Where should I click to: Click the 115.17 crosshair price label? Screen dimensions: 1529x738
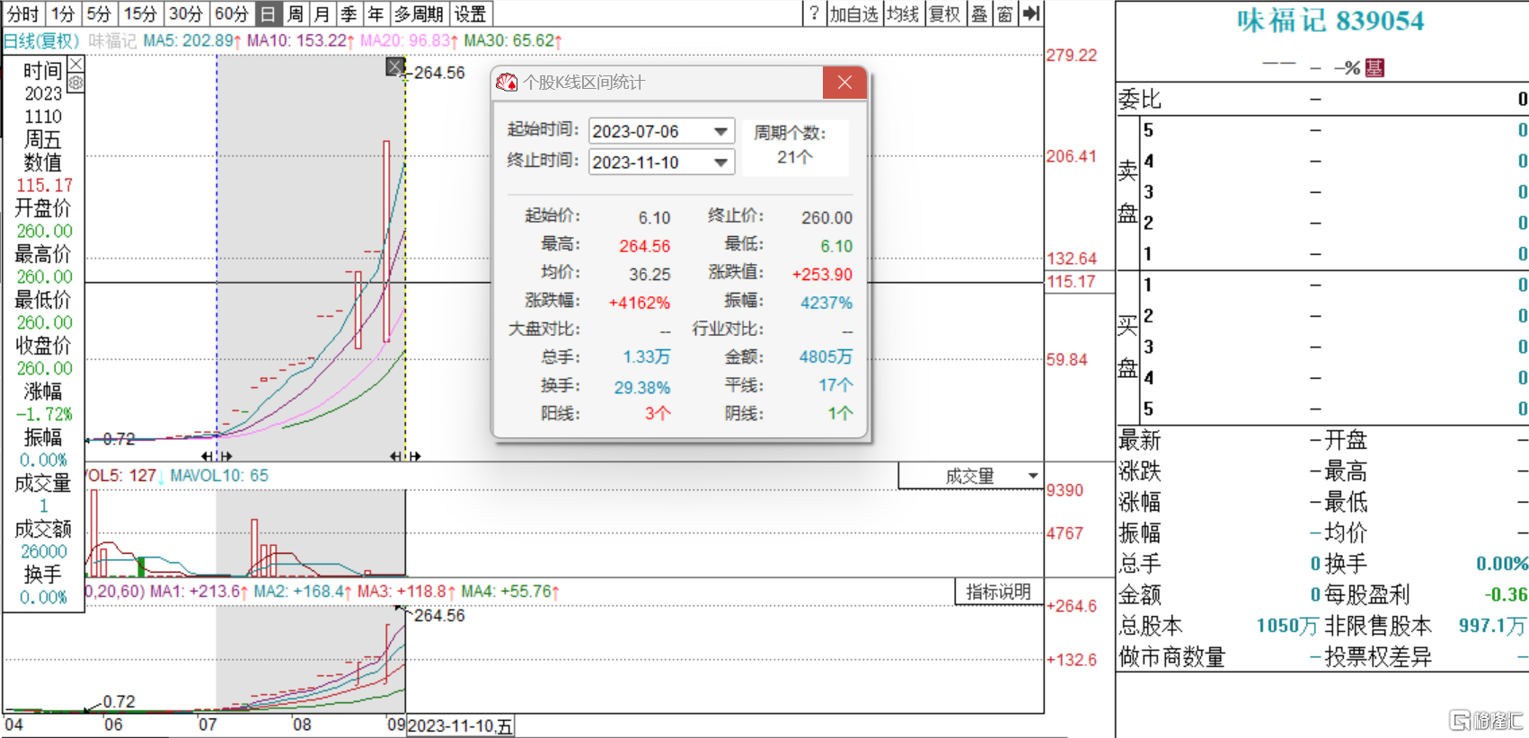click(1071, 281)
